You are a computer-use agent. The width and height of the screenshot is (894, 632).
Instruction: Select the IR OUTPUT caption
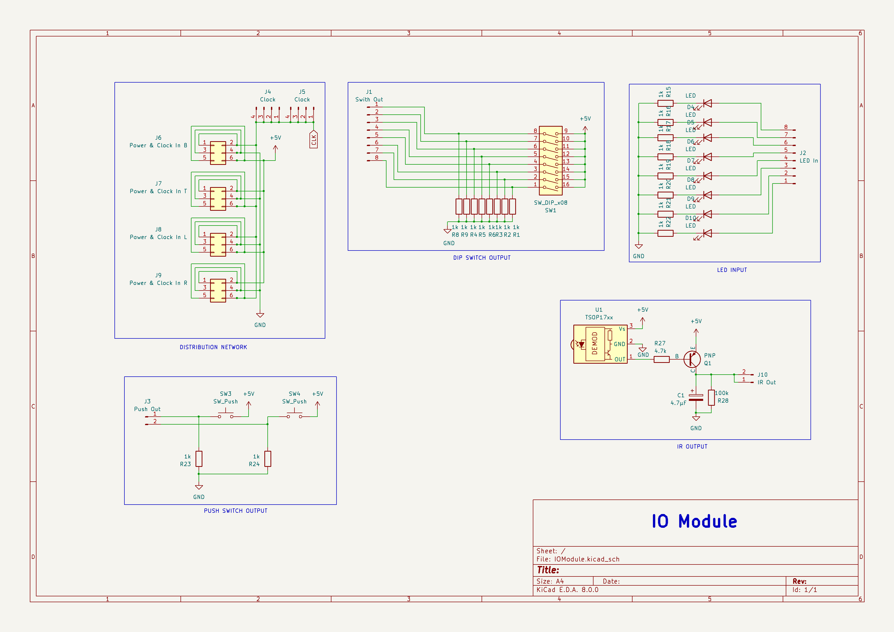(692, 446)
